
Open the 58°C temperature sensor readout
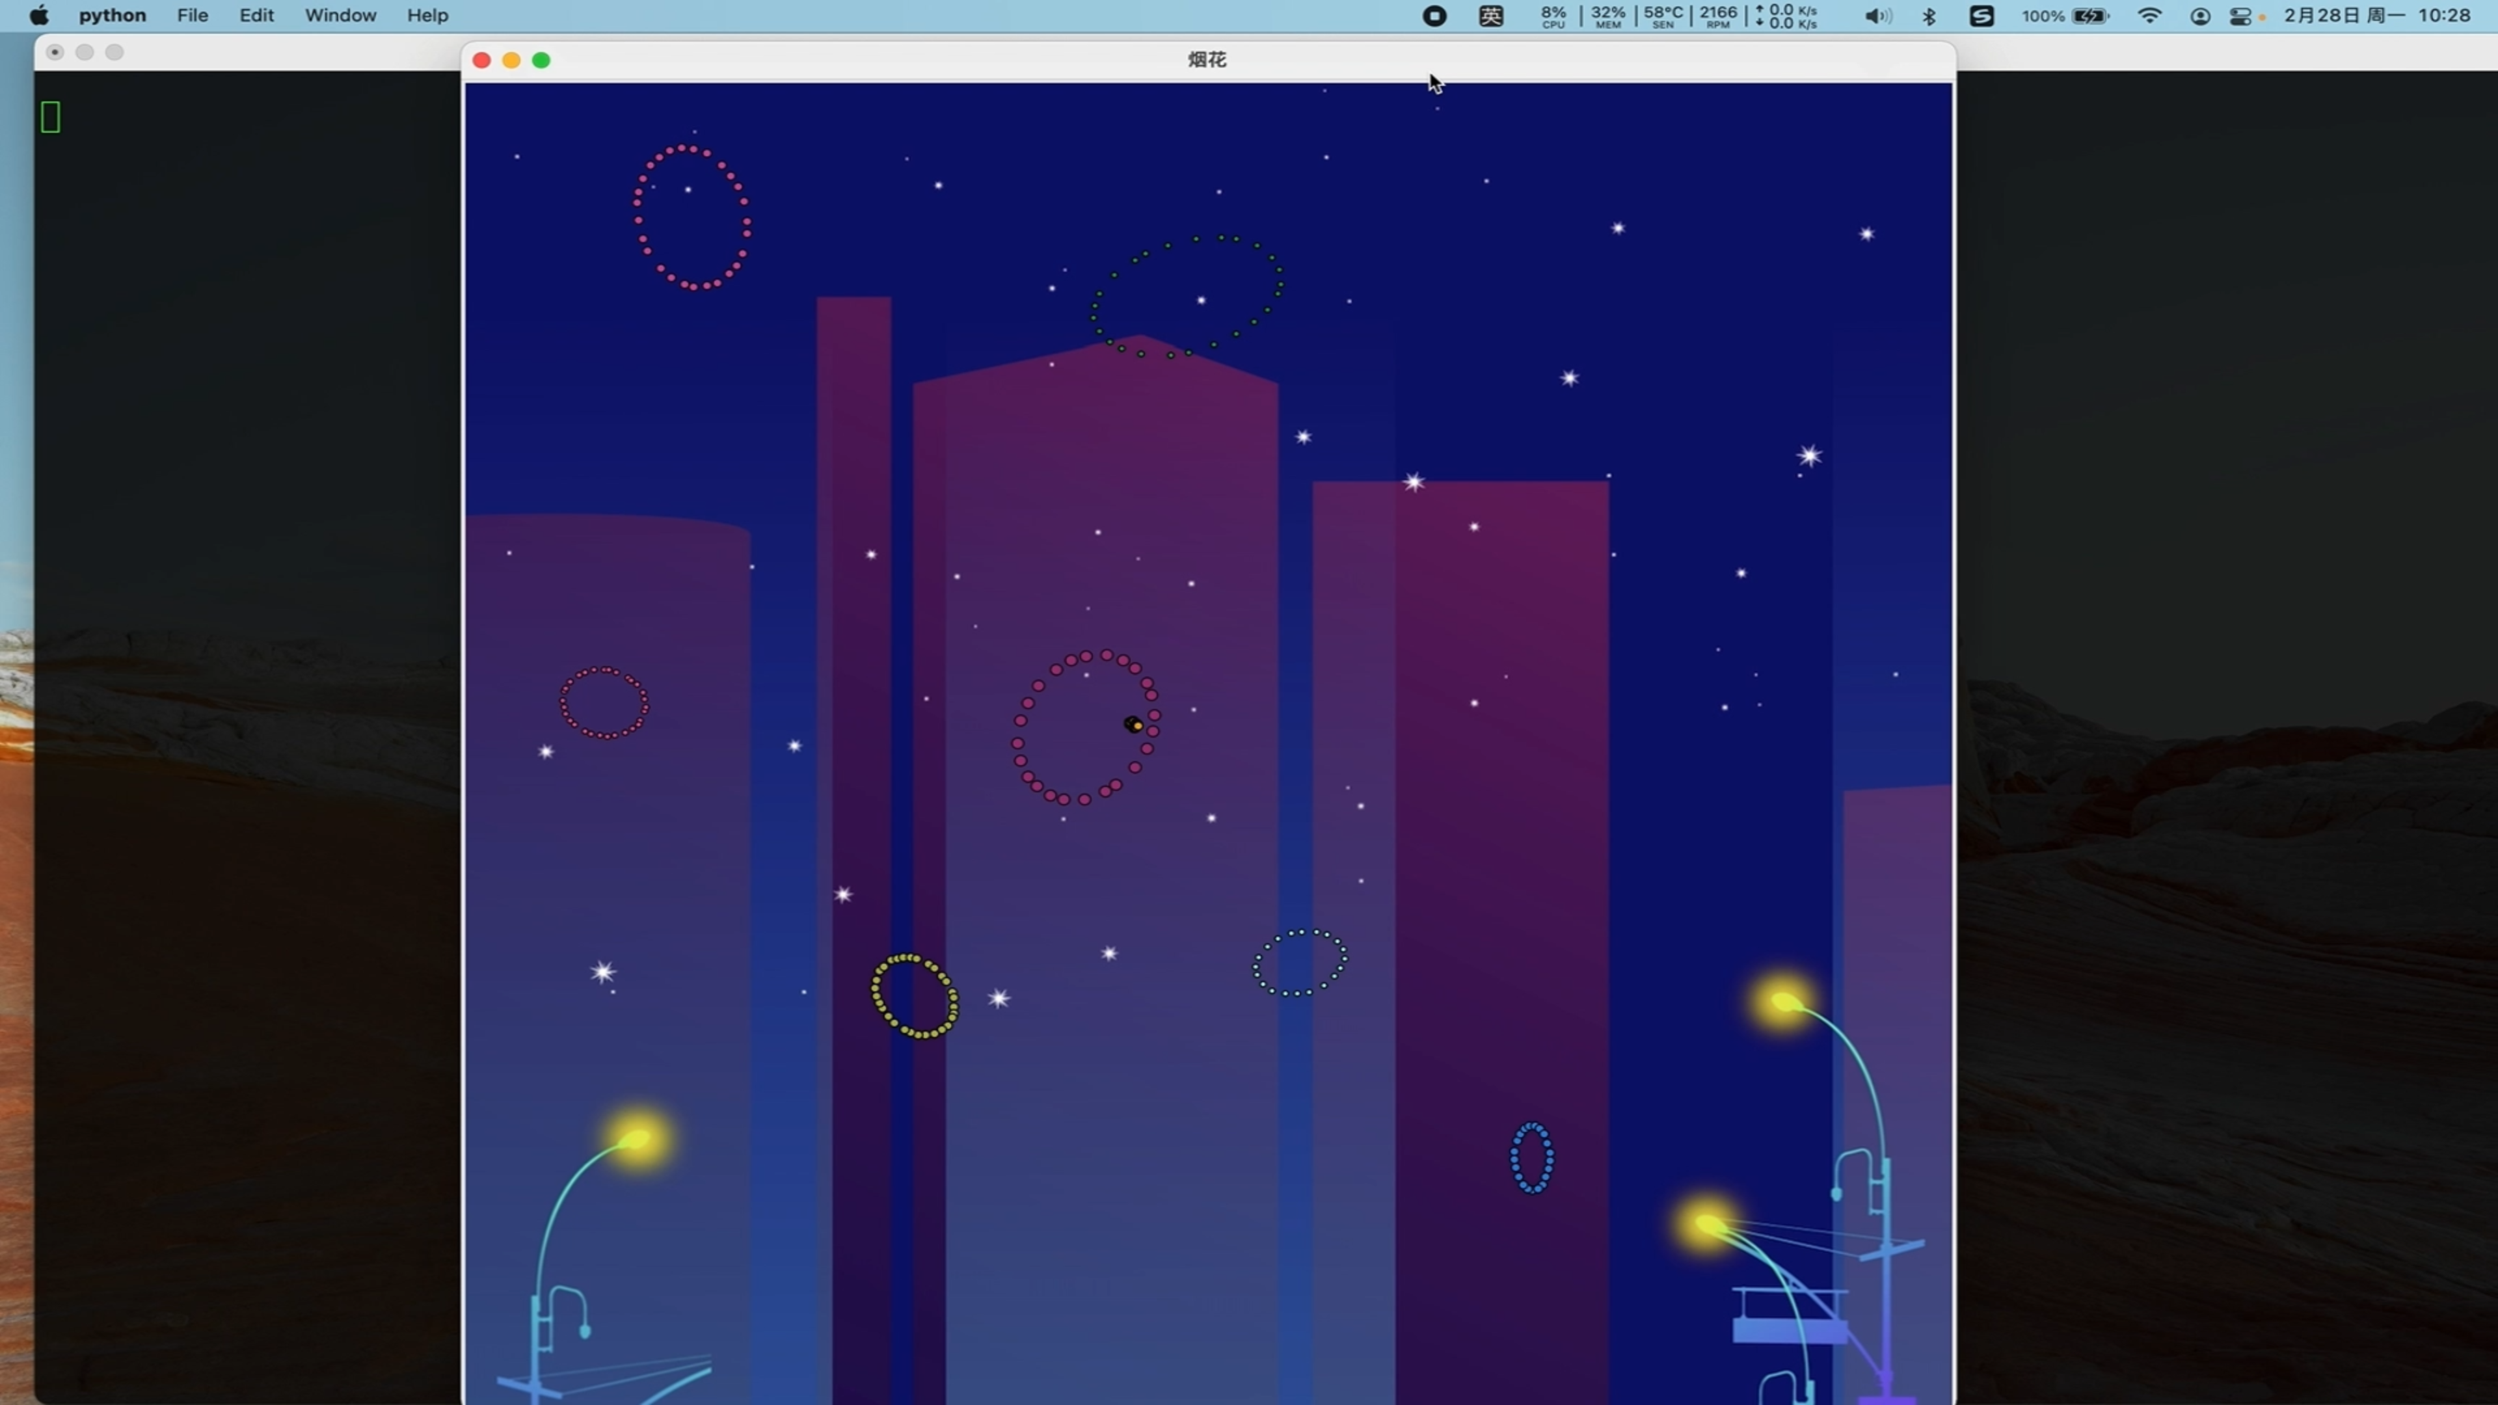(1663, 16)
